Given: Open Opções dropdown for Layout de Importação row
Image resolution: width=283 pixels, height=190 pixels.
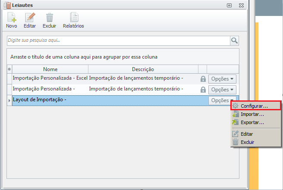Looking at the screenshot, I should (x=222, y=100).
